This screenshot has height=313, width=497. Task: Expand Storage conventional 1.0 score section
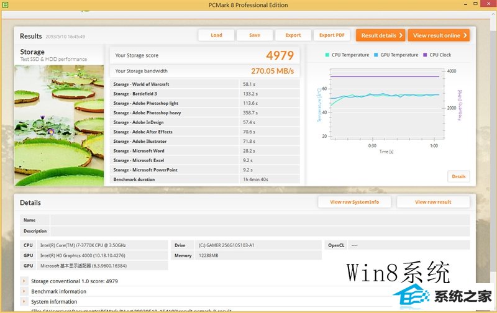click(24, 281)
